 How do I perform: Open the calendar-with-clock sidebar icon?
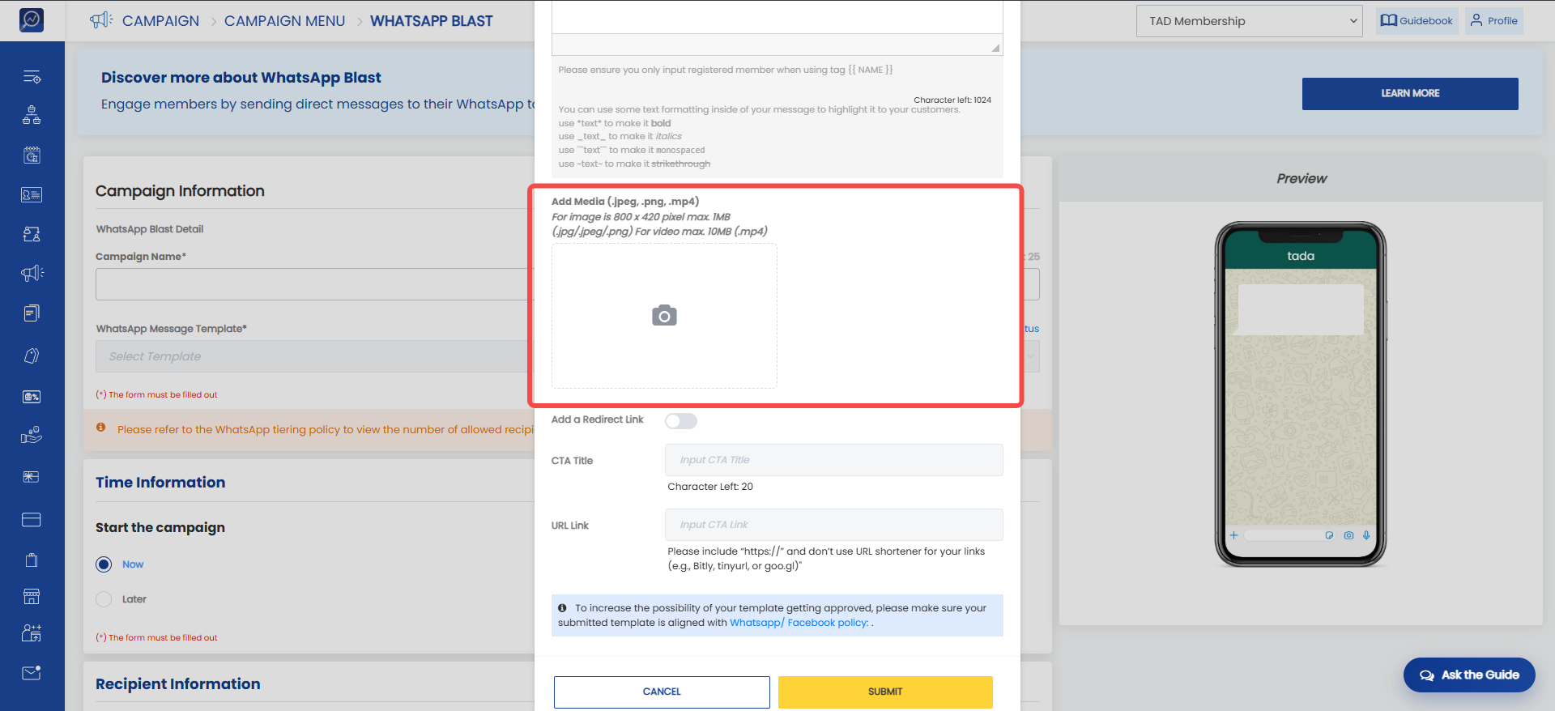[32, 155]
